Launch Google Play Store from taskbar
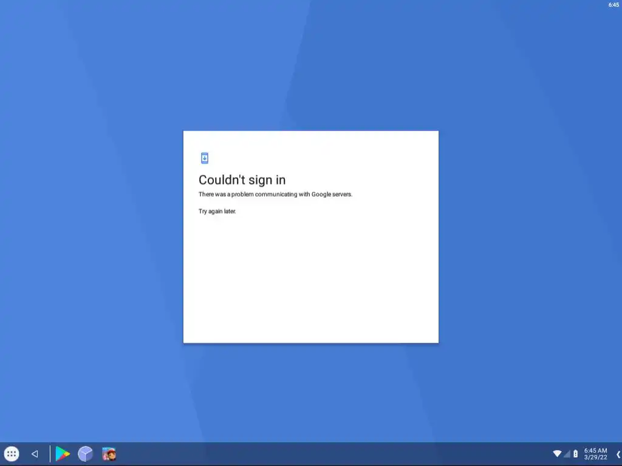Viewport: 622px width, 466px height. click(63, 454)
